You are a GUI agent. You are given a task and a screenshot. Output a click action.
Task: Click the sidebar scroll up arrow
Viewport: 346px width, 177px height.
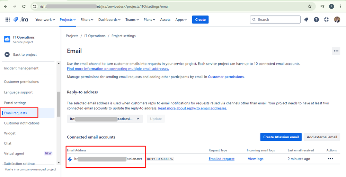click(x=59, y=64)
